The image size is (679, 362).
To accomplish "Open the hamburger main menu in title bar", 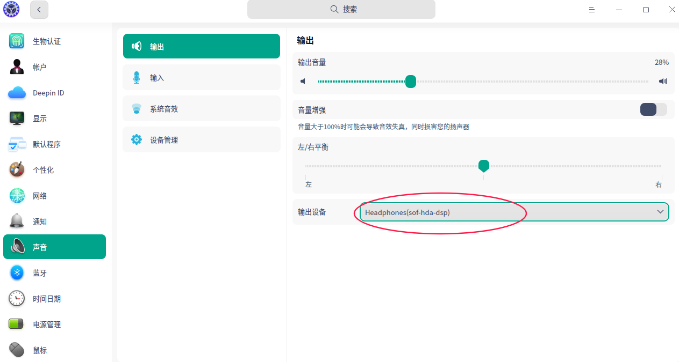I will pos(592,10).
